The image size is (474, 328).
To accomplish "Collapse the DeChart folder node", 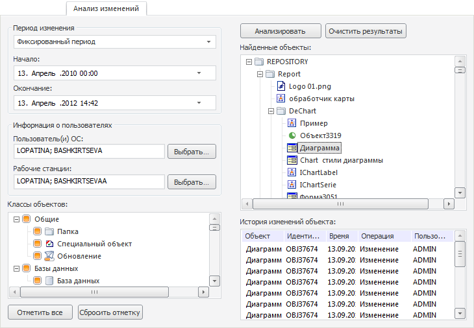I will click(271, 111).
